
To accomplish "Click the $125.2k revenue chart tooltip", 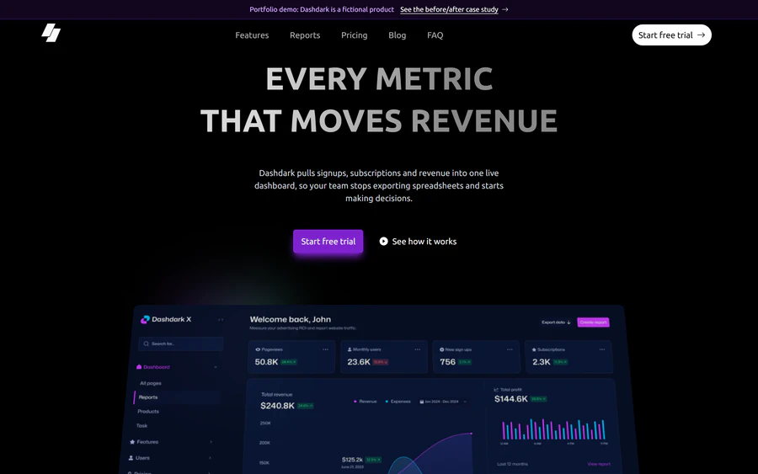I will coord(360,461).
